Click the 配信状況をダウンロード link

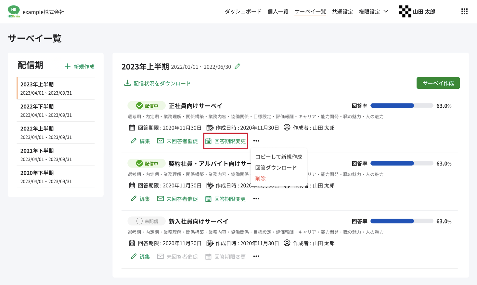(161, 83)
